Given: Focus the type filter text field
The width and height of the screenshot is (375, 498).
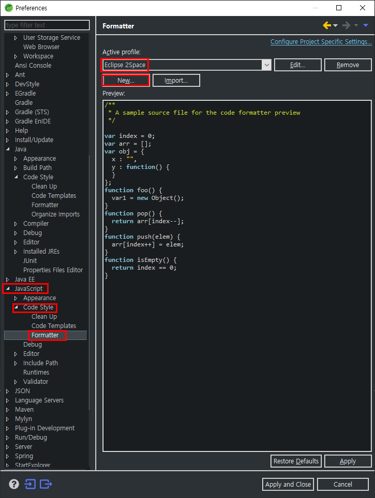Looking at the screenshot, I should 47,25.
